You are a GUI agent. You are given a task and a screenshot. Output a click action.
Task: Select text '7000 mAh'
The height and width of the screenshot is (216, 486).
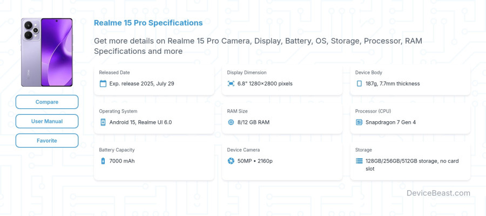[x=122, y=161]
